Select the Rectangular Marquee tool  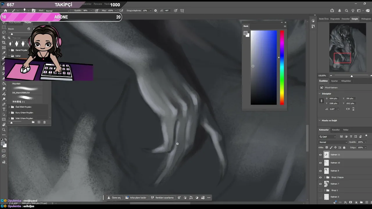[x=4, y=27]
